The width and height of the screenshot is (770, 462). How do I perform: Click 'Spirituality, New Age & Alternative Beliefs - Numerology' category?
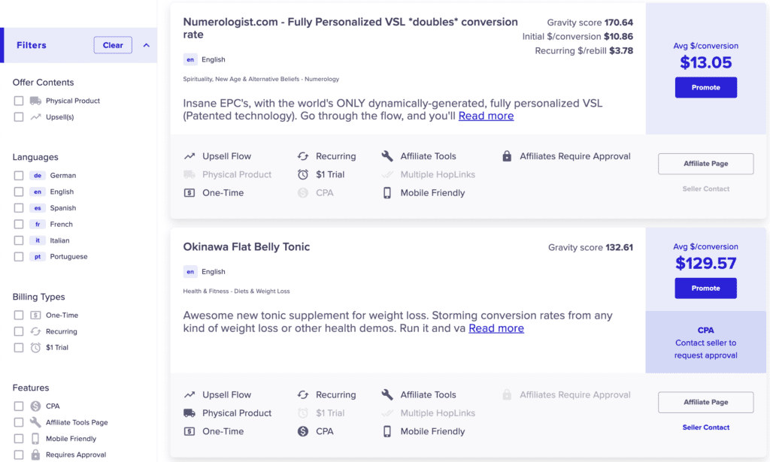click(261, 79)
